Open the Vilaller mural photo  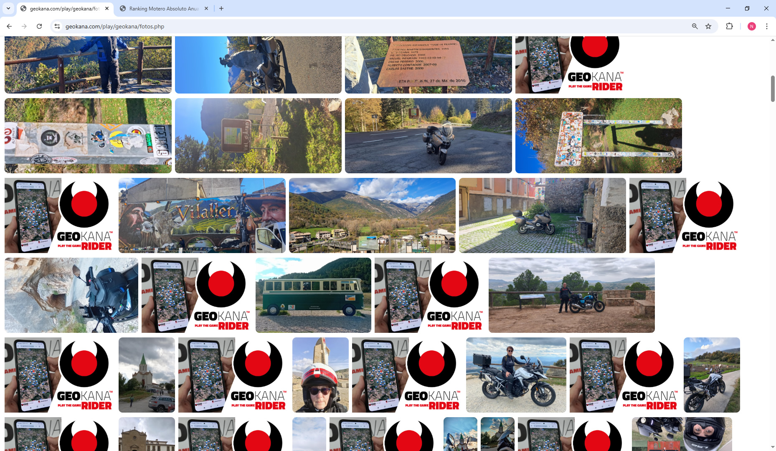202,215
